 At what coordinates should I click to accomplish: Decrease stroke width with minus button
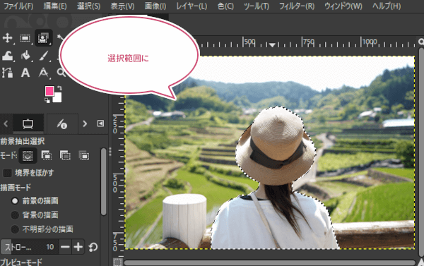point(65,247)
